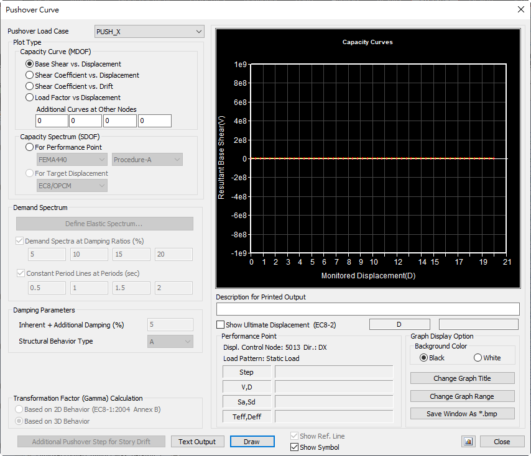Click first Additional Curves node input field
This screenshot has height=456, width=531.
coord(52,121)
